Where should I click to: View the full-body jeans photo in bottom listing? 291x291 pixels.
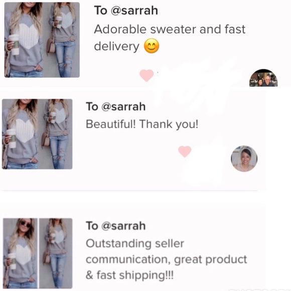tap(56, 253)
